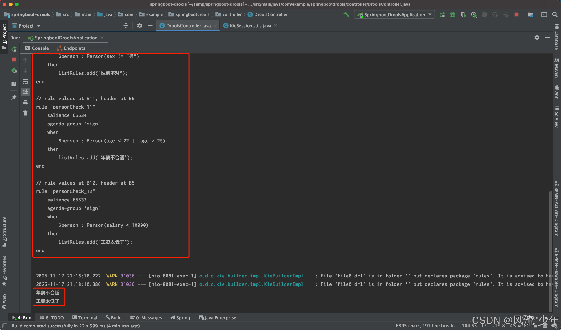Click the Stop icon in Run panel

pos(14,59)
